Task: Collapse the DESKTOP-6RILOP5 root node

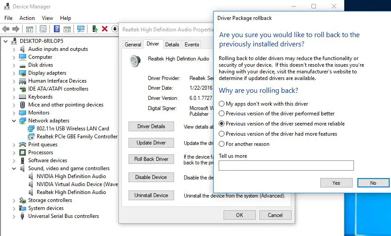Action: (5, 41)
